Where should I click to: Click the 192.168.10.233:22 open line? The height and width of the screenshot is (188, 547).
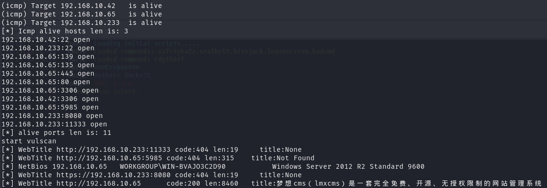(x=48, y=48)
